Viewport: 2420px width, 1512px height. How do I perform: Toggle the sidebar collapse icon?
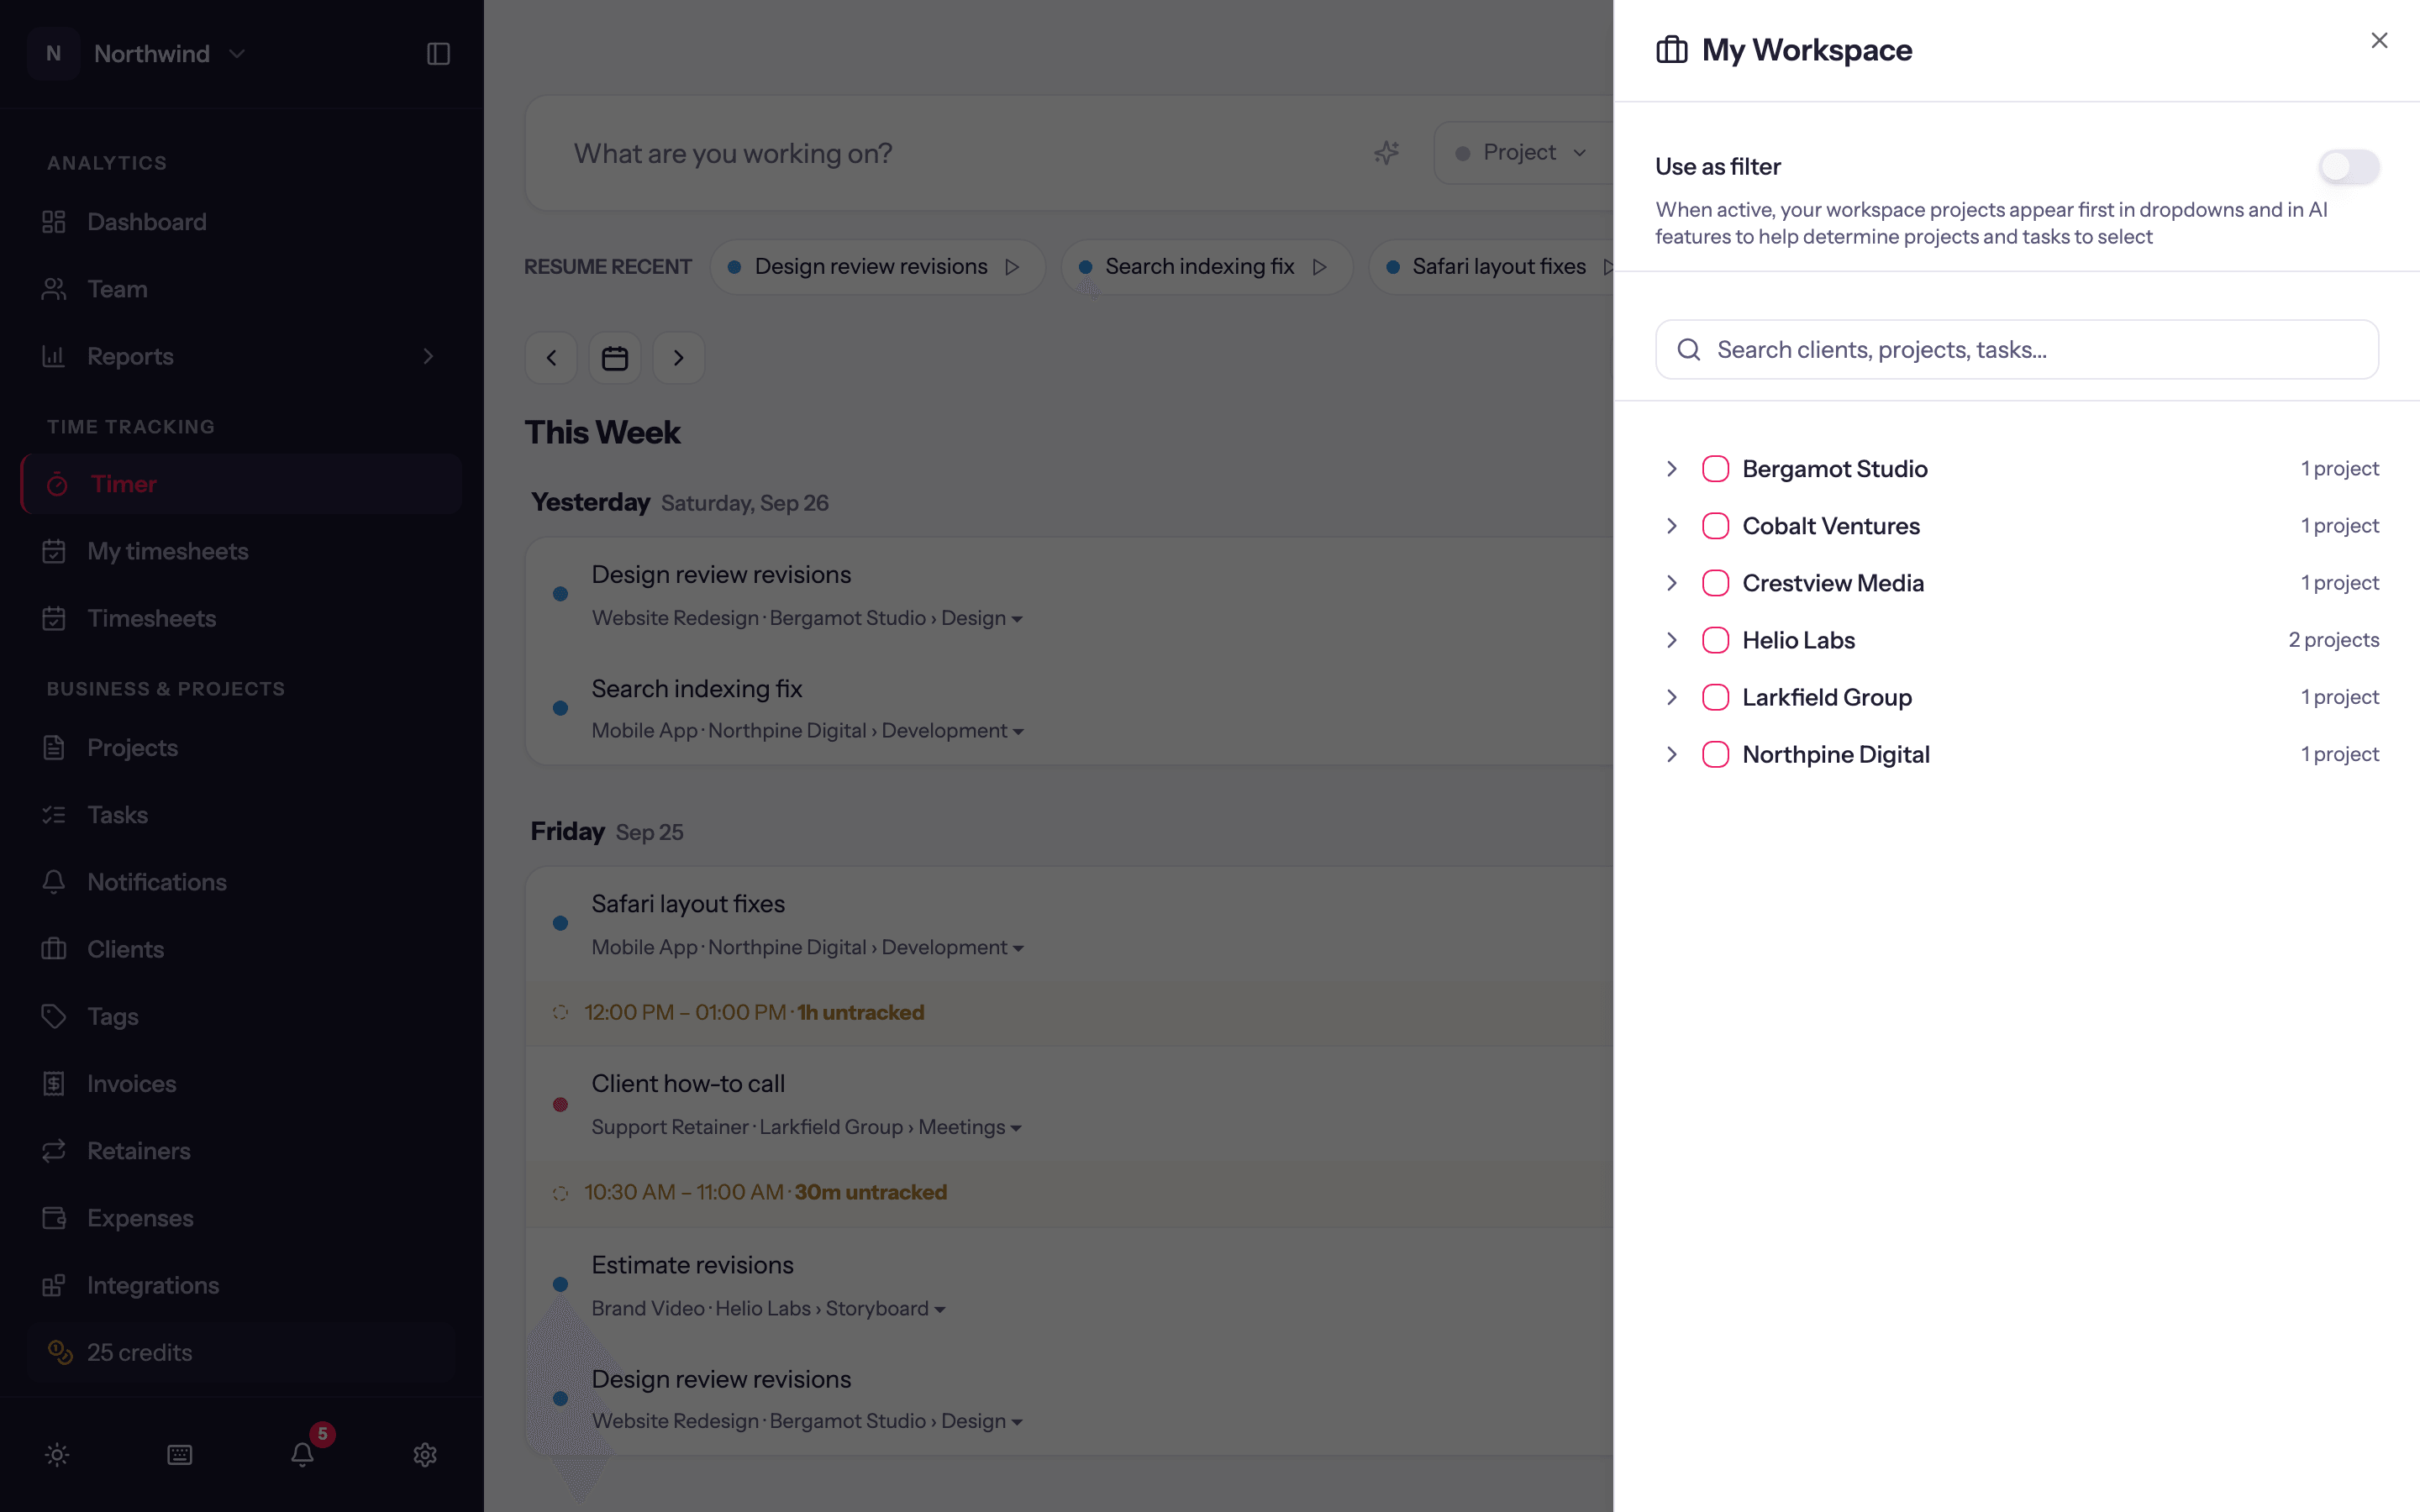[x=438, y=54]
